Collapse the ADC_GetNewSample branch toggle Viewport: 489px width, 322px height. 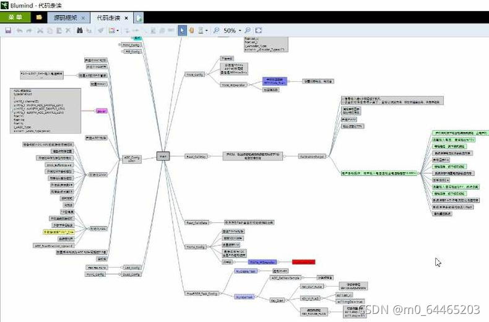(303, 277)
